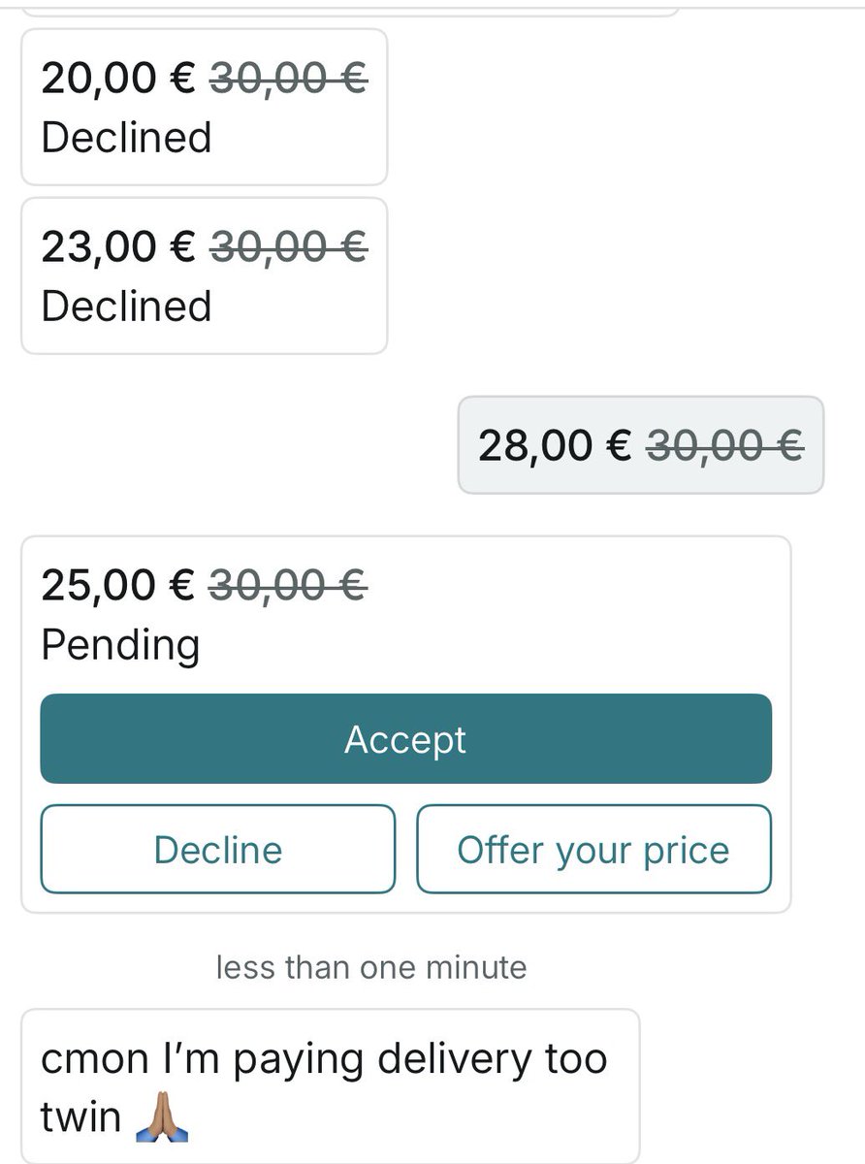Tap the Pending status label
Image resolution: width=865 pixels, height=1164 pixels.
pos(120,645)
